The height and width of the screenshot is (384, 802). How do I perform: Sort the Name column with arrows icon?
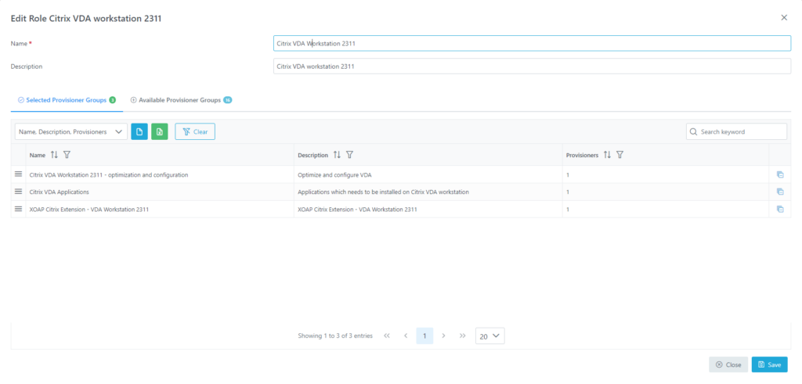tap(54, 154)
